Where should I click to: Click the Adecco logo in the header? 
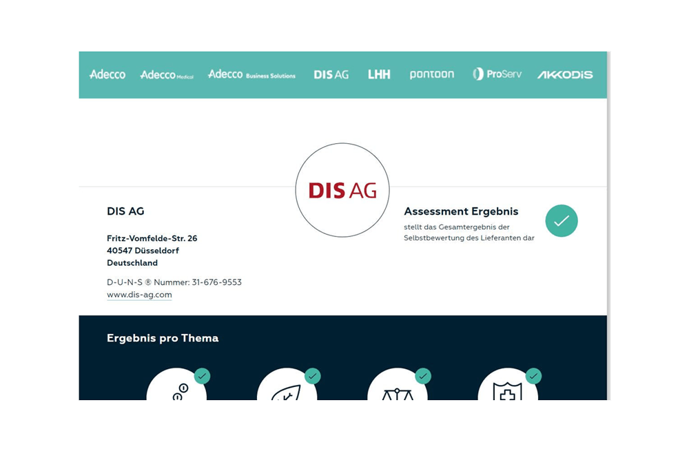point(107,74)
